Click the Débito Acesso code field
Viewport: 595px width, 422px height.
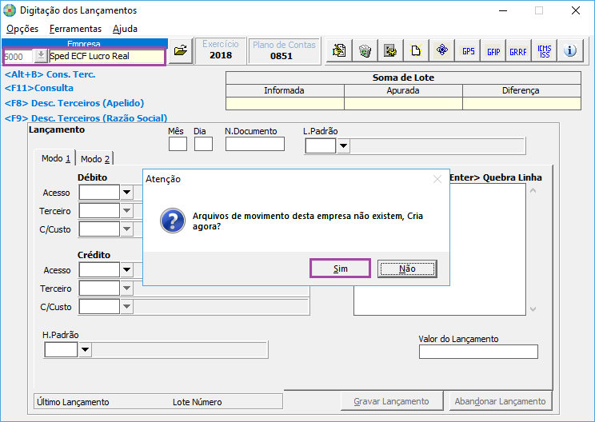pyautogui.click(x=99, y=193)
